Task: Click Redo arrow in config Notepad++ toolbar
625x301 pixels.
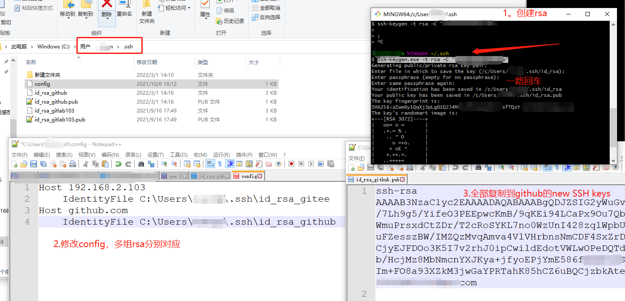Action: [x=128, y=164]
